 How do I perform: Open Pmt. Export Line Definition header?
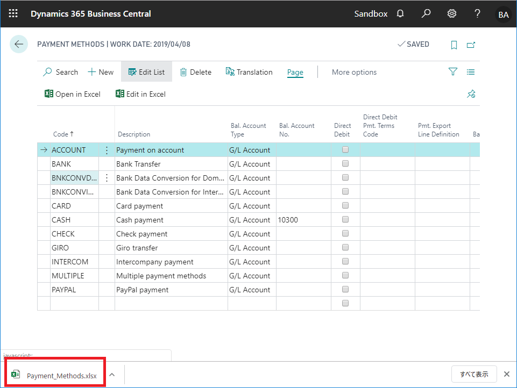click(x=438, y=130)
